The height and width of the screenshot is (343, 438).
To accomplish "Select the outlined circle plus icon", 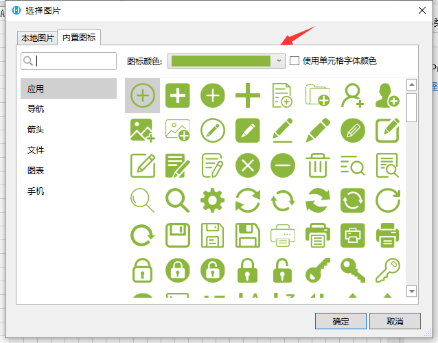I will tap(143, 95).
